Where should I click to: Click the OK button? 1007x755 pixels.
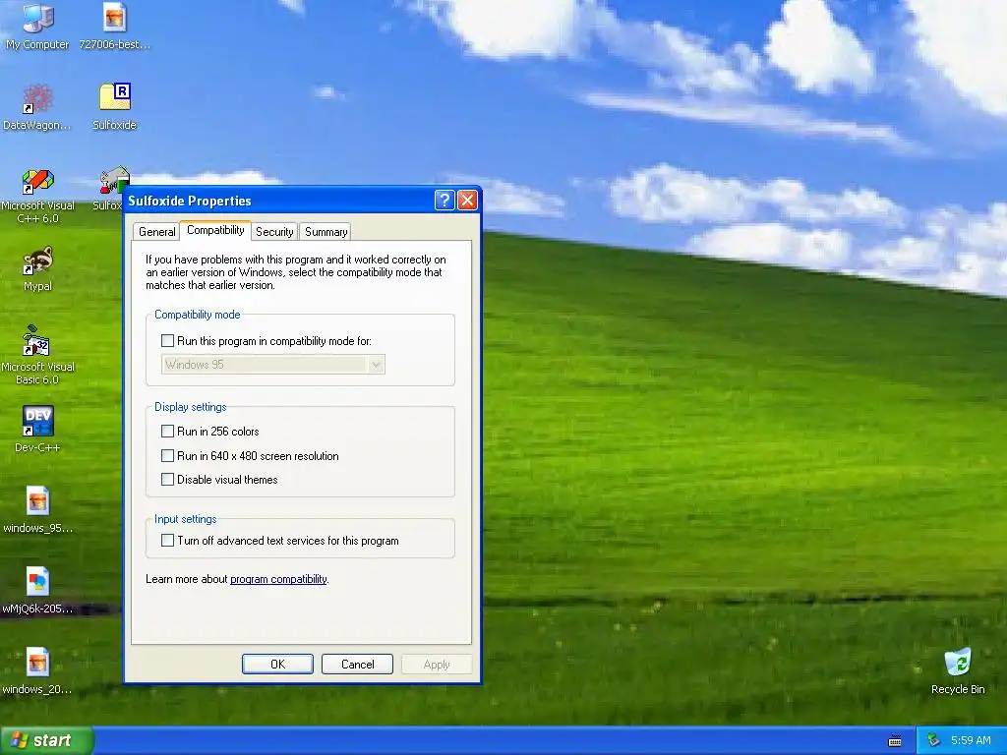pos(277,664)
